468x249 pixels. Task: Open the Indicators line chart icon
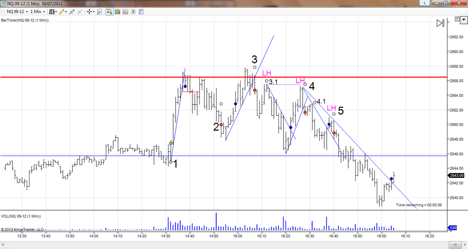(125, 12)
